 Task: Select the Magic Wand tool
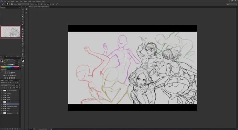pos(23,17)
